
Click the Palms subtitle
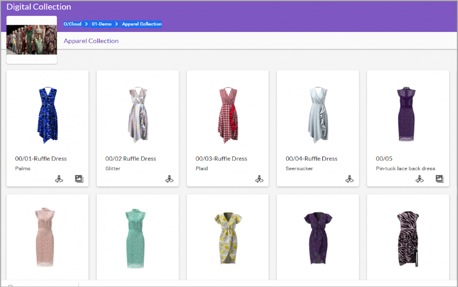pyautogui.click(x=23, y=168)
